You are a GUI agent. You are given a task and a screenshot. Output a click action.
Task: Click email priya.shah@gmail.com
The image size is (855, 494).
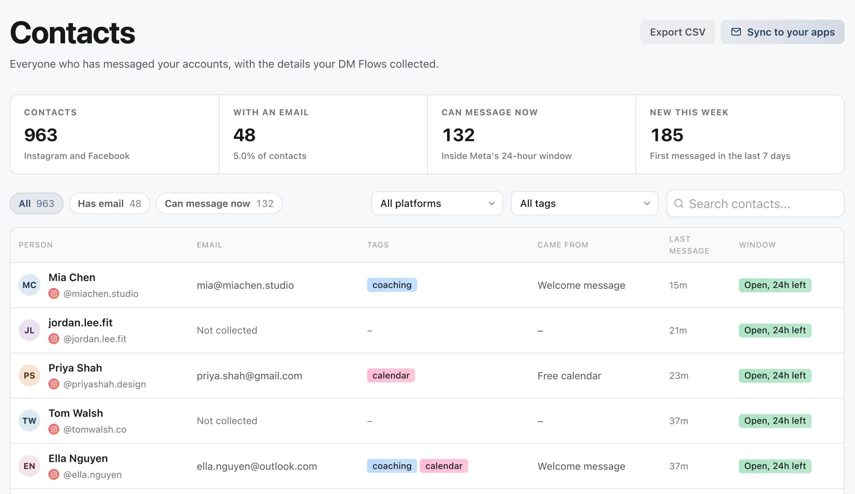249,376
